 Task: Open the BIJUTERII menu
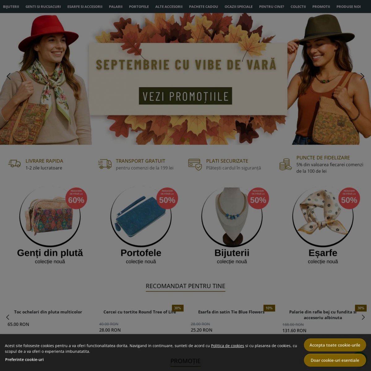tap(11, 6)
